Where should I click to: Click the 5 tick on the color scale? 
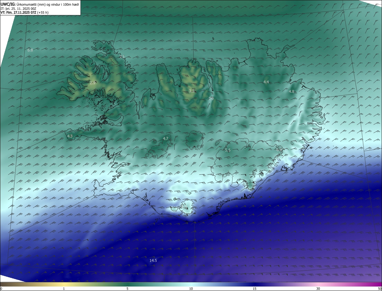[127, 289]
